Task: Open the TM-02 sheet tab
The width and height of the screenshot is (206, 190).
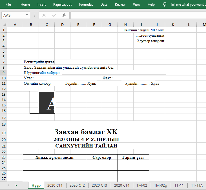Action: point(142,185)
